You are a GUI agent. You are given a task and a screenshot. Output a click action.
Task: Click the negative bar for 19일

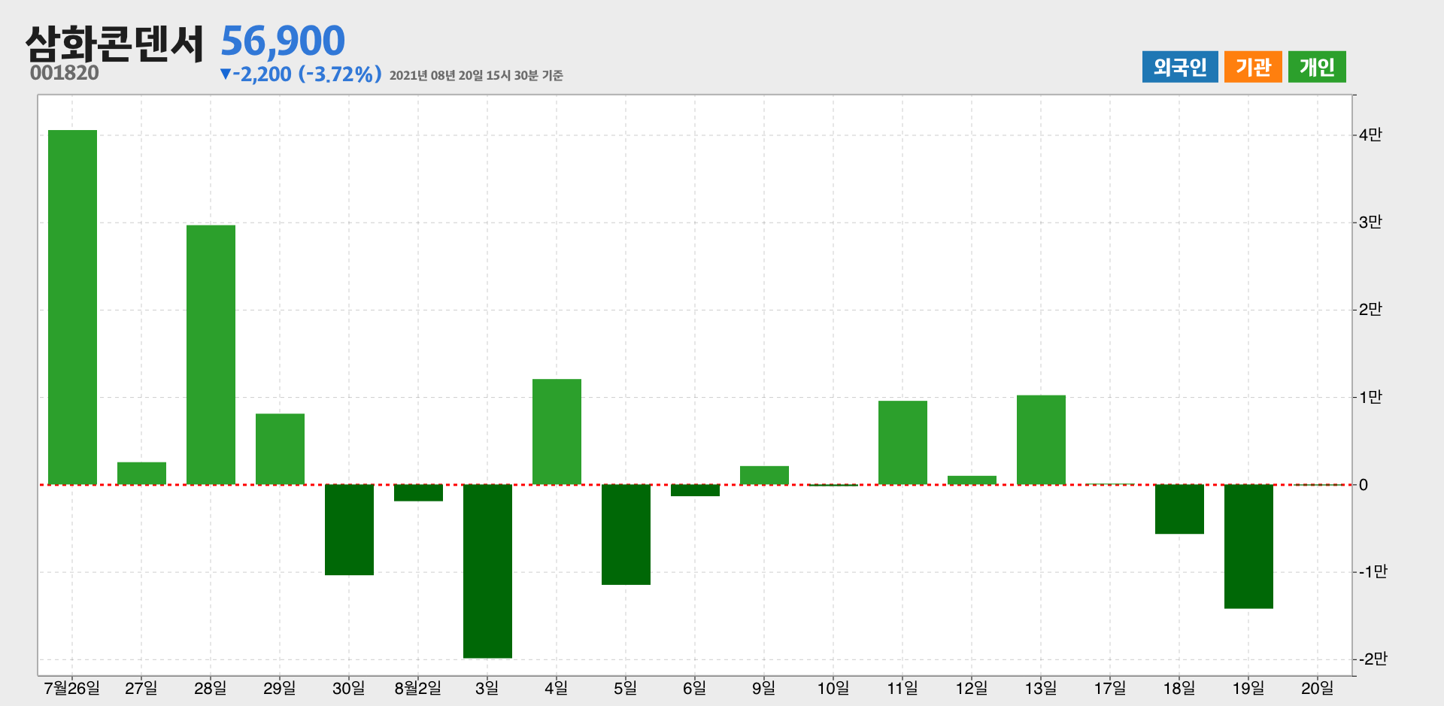[1248, 547]
